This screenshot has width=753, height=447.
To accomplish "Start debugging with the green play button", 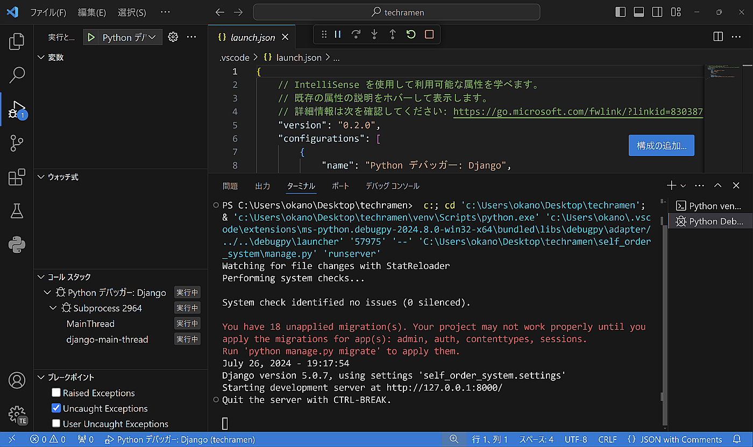I will pos(91,37).
